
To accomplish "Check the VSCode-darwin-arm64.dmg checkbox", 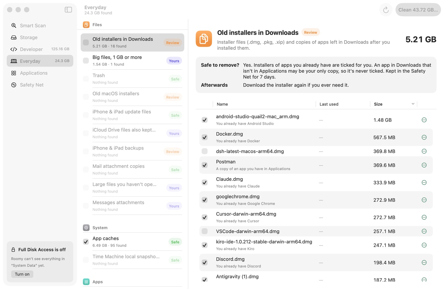I will point(205,231).
